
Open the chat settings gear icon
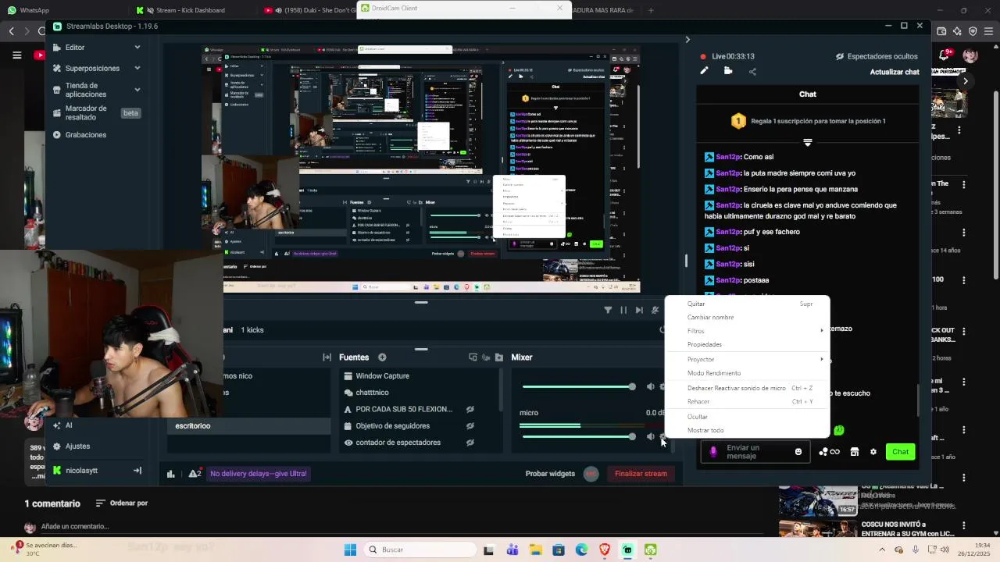(873, 452)
